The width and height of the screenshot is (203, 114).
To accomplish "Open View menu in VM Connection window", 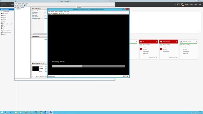I will 65,11.
